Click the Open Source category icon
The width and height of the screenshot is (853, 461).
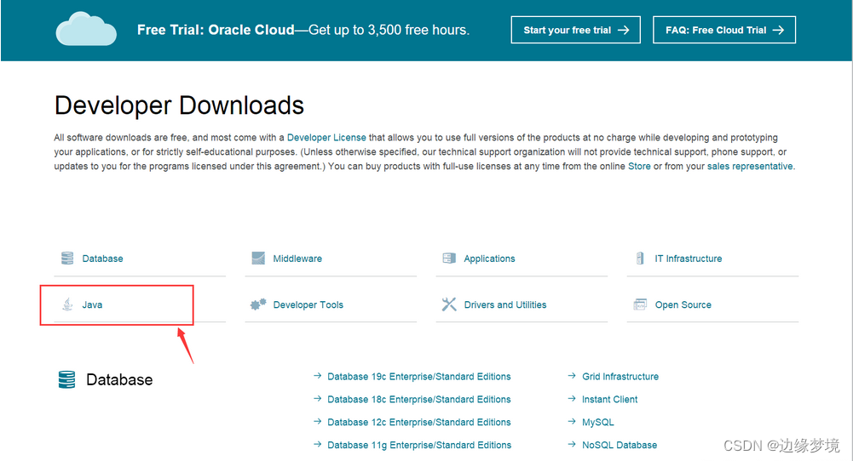point(640,304)
